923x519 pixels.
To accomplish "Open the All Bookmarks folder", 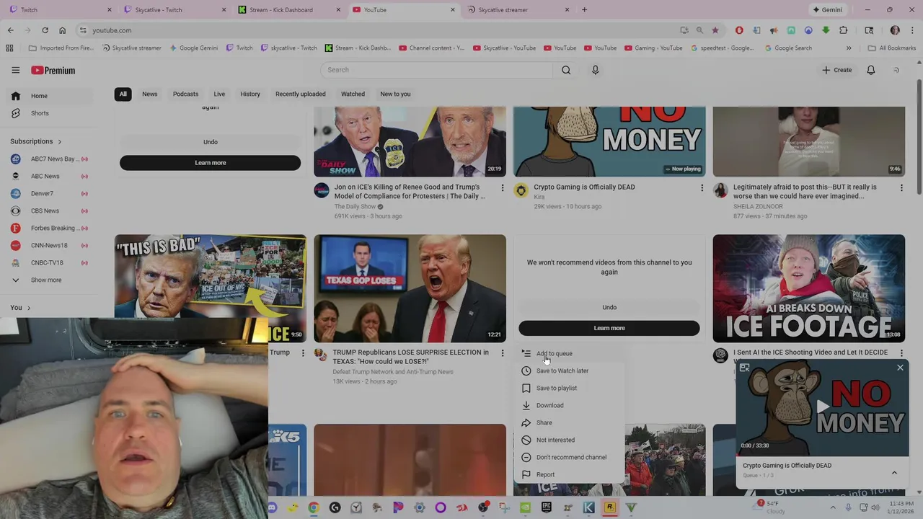I will pyautogui.click(x=892, y=48).
